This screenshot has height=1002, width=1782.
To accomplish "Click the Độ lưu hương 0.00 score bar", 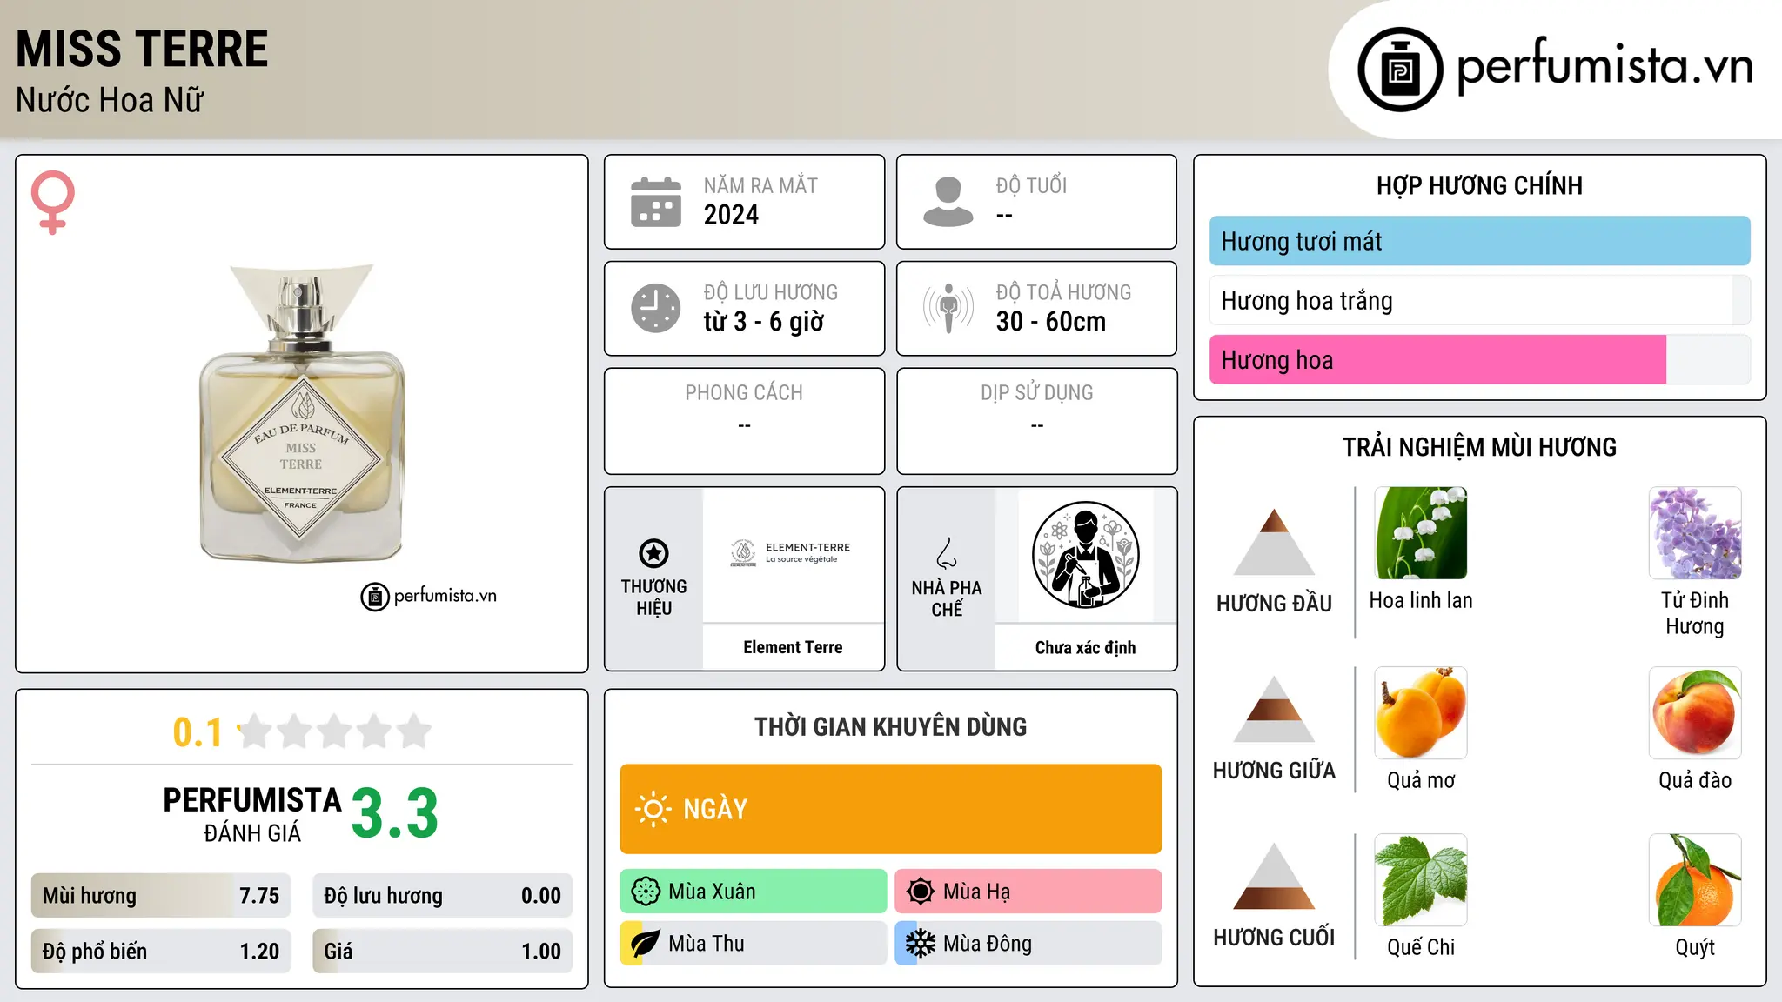I will tap(442, 896).
